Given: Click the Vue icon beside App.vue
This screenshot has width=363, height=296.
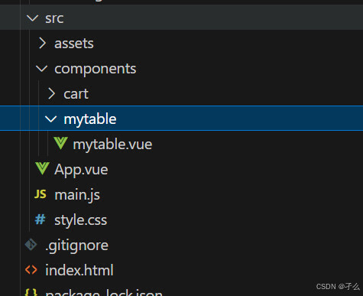Looking at the screenshot, I should point(42,168).
